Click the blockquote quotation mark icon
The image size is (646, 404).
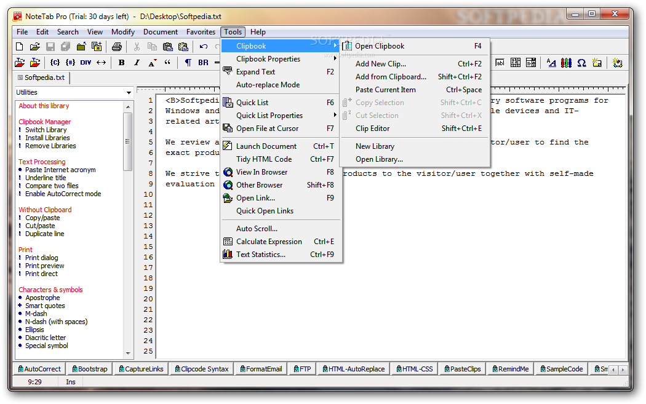click(167, 63)
